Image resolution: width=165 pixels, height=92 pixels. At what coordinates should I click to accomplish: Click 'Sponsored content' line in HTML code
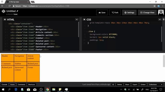35,47
